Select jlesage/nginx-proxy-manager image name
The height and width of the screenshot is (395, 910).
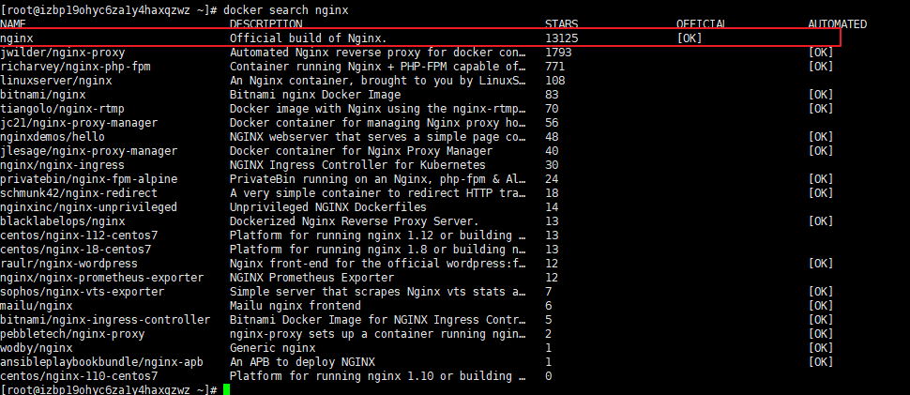coord(89,151)
